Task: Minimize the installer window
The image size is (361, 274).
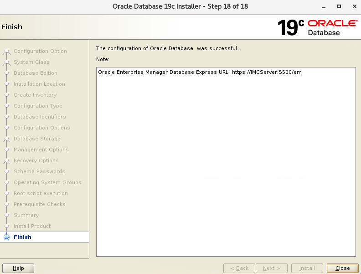Action: point(324,7)
